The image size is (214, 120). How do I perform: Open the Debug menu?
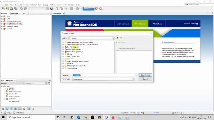(x=45, y=5)
